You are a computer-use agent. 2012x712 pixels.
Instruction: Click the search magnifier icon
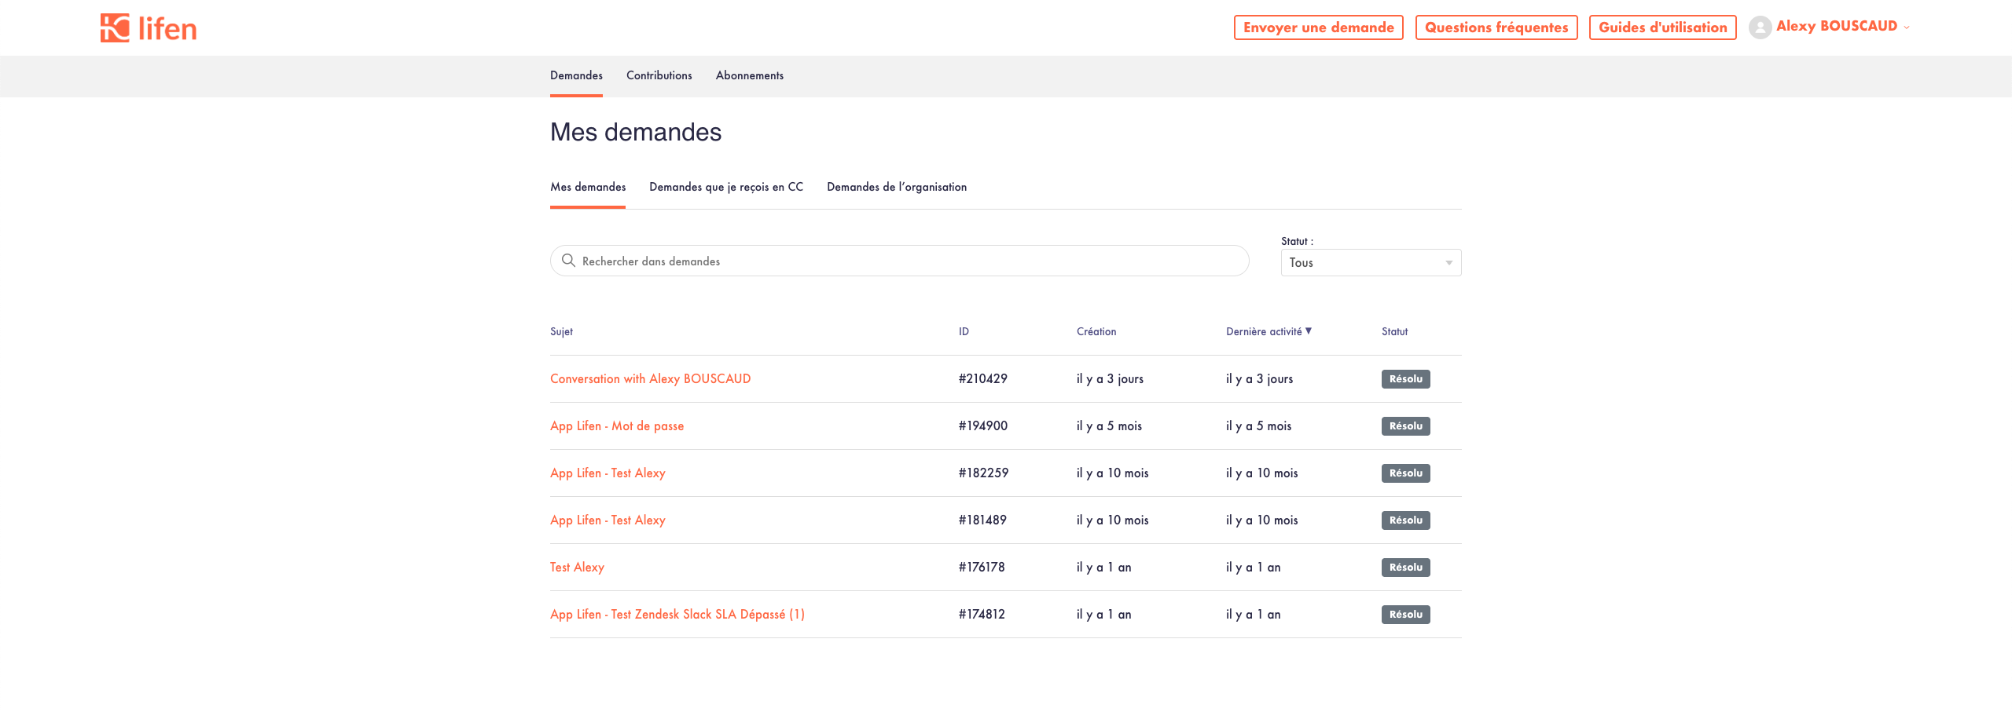pyautogui.click(x=568, y=261)
